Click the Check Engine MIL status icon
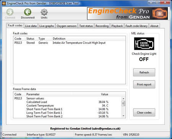The width and height of the screenshot is (172, 139). tap(144, 44)
